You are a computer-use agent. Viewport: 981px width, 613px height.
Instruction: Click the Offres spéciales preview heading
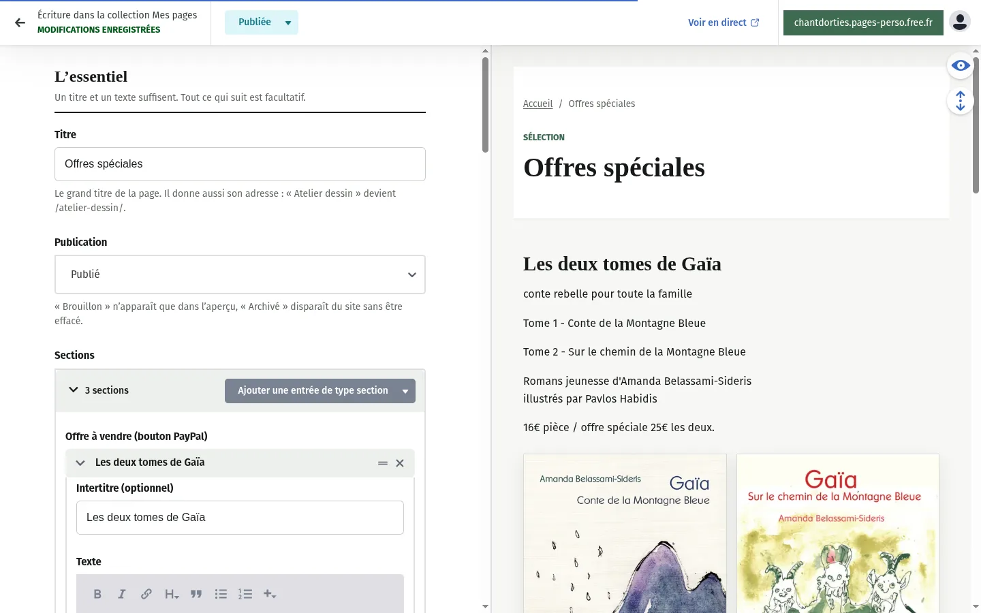click(614, 168)
